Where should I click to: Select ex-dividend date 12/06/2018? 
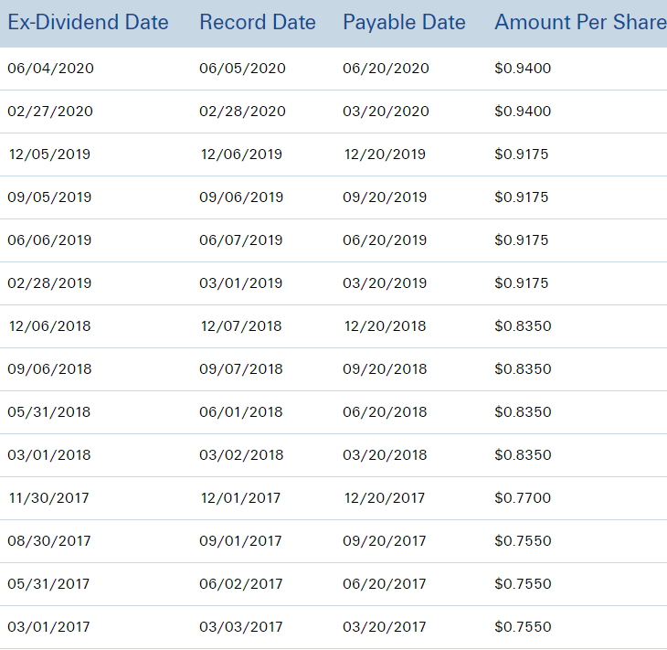[50, 326]
